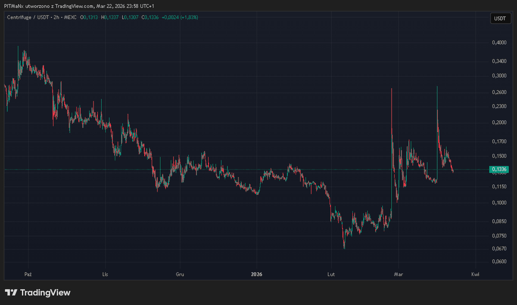Click the 0,0670 price axis label
Screen dimensions: 517x305
click(x=499, y=249)
